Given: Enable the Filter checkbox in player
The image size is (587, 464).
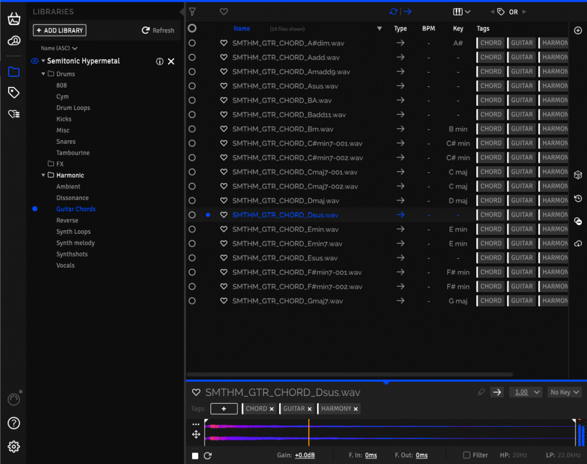Looking at the screenshot, I should click(x=467, y=455).
